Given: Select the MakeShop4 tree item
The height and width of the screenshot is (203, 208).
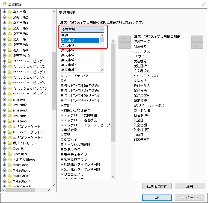Looking at the screenshot, I should (x=22, y=181).
